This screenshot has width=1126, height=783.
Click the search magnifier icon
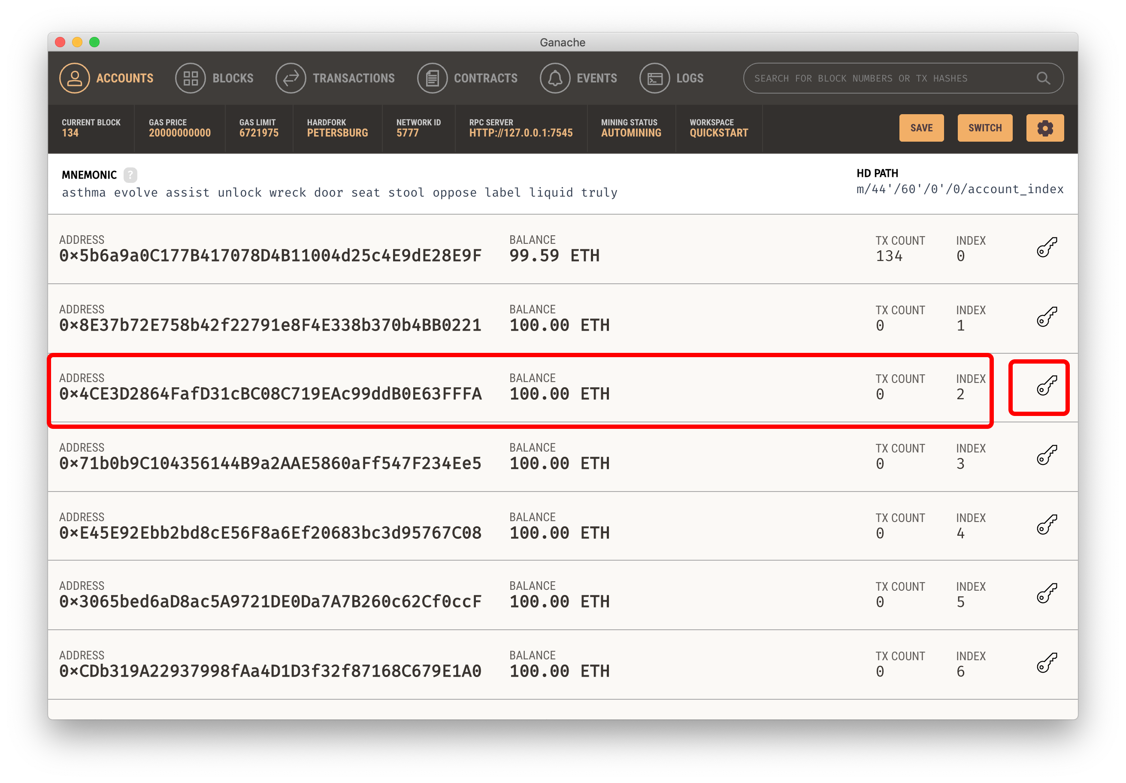1043,79
